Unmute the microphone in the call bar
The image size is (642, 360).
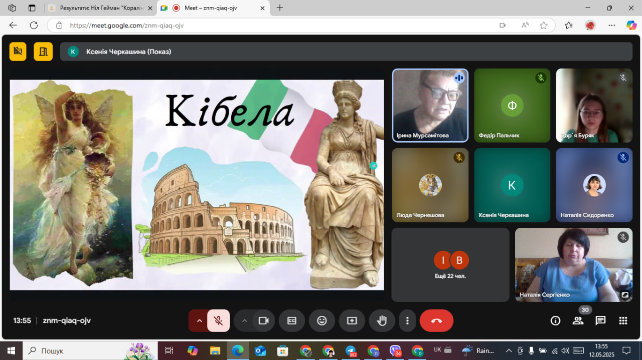[x=219, y=320]
